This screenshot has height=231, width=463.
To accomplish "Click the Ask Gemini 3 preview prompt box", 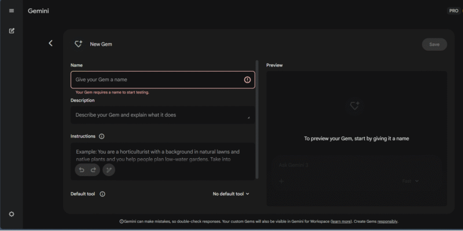I will pos(357,174).
